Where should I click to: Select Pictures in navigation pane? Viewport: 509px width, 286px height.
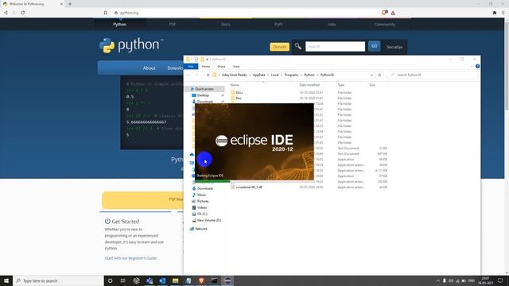(x=203, y=201)
